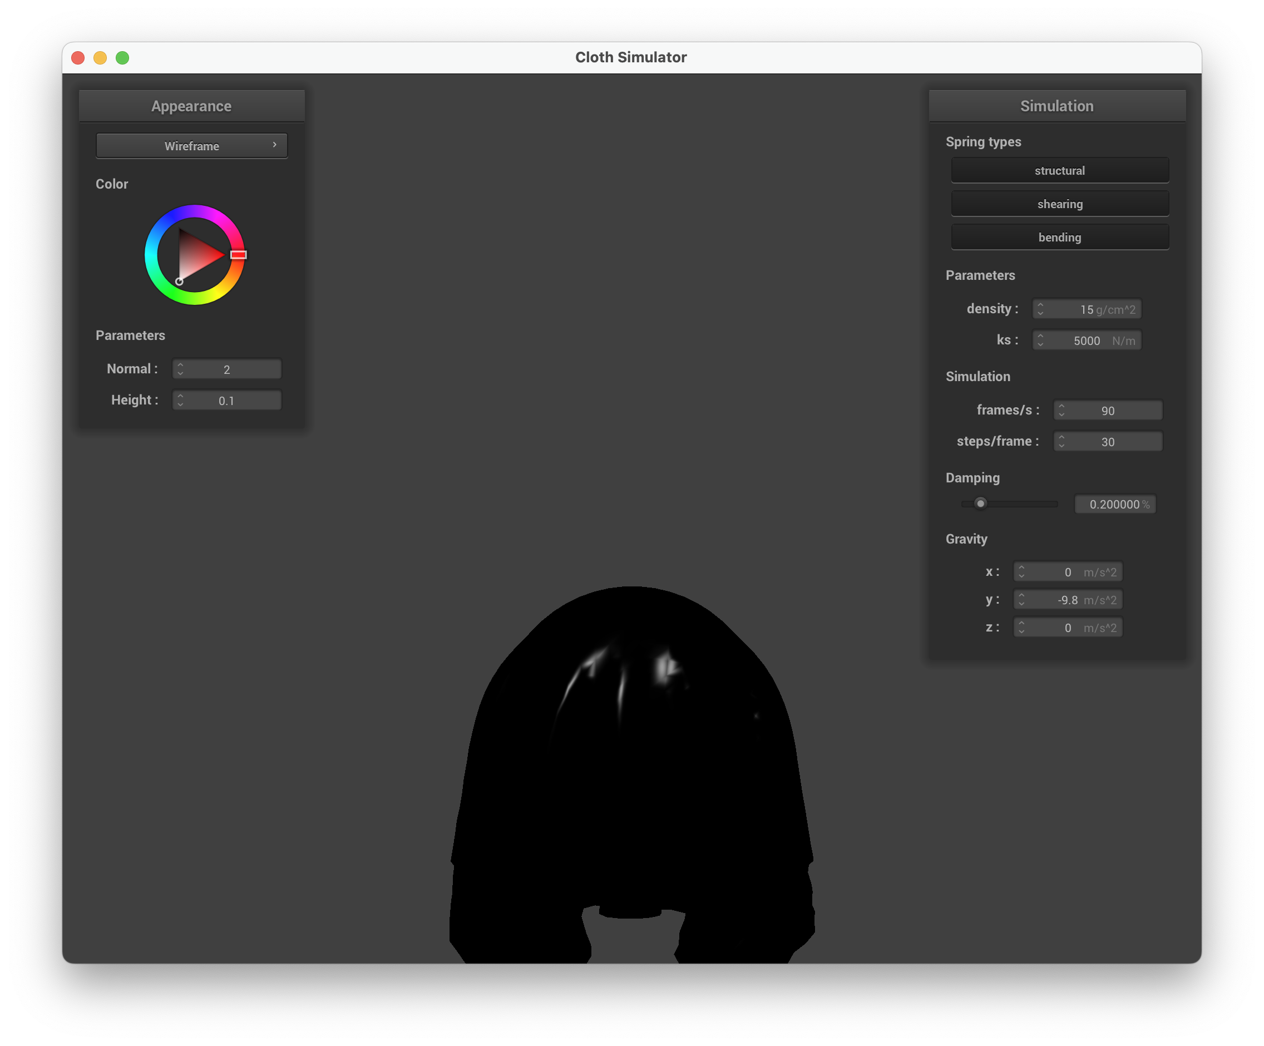Open the Wireframe shader dropdown
This screenshot has height=1046, width=1264.
click(191, 146)
